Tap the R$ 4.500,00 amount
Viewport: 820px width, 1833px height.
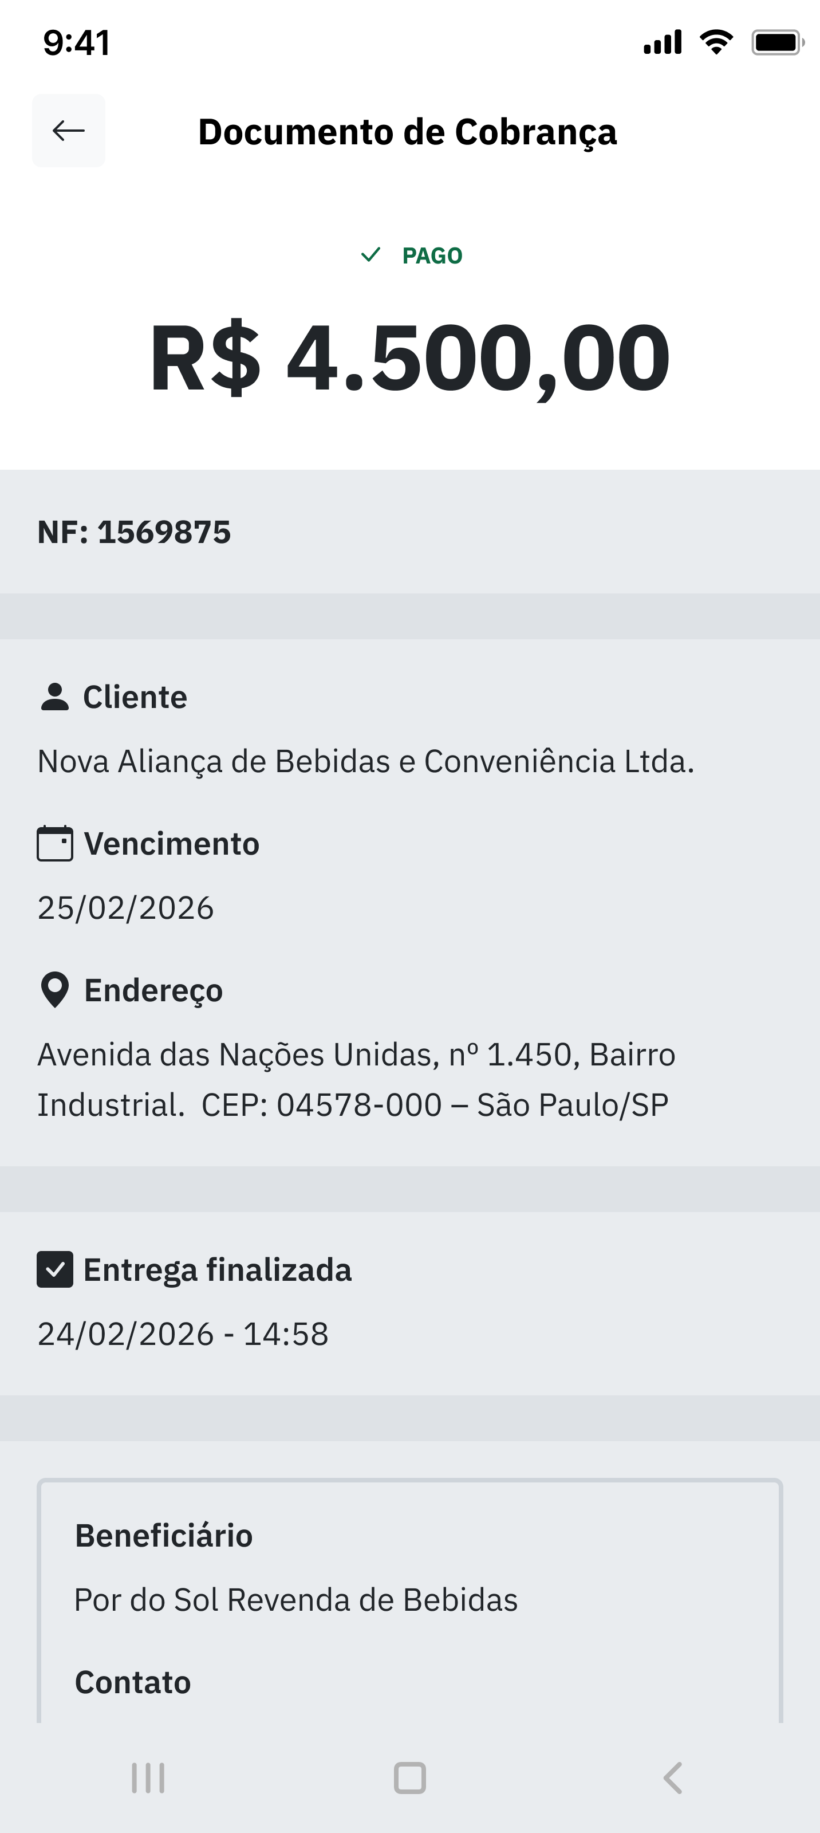pos(409,358)
